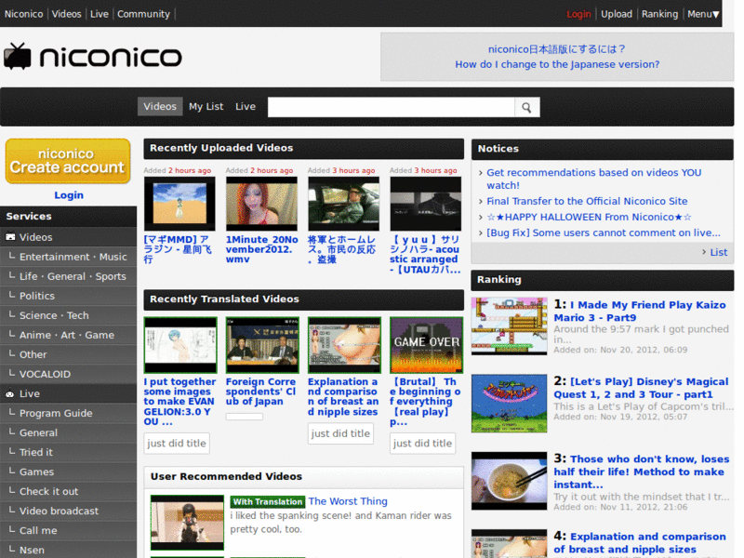
Task: Open Entertainment · Music category
Action: coord(68,257)
